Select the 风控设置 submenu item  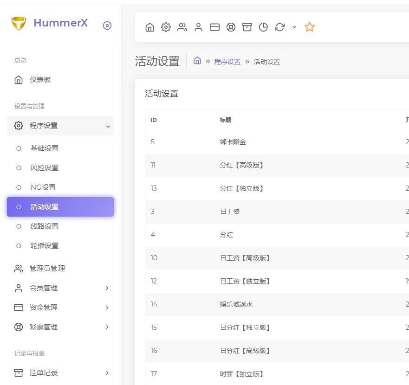coord(45,168)
